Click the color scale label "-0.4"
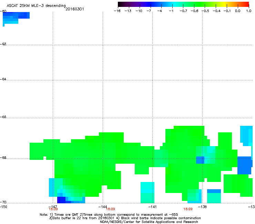 click(216, 11)
